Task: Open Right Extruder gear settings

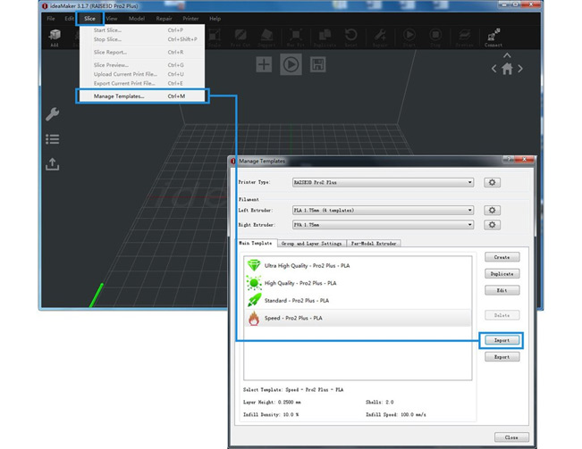Action: [492, 225]
